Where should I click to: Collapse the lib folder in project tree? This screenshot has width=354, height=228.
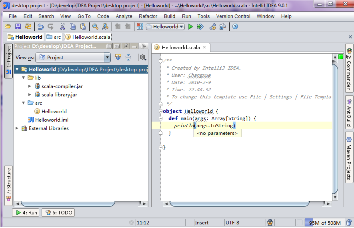click(24, 78)
